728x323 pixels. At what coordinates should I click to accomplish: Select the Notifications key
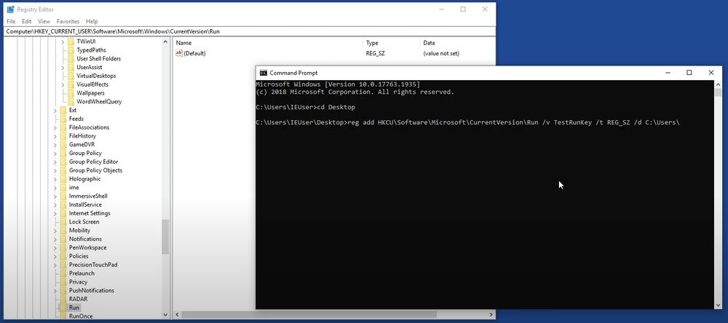85,239
